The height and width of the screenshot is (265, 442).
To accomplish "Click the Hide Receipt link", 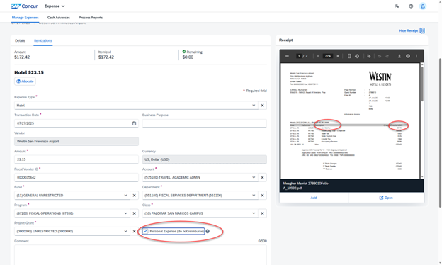I will tap(412, 30).
